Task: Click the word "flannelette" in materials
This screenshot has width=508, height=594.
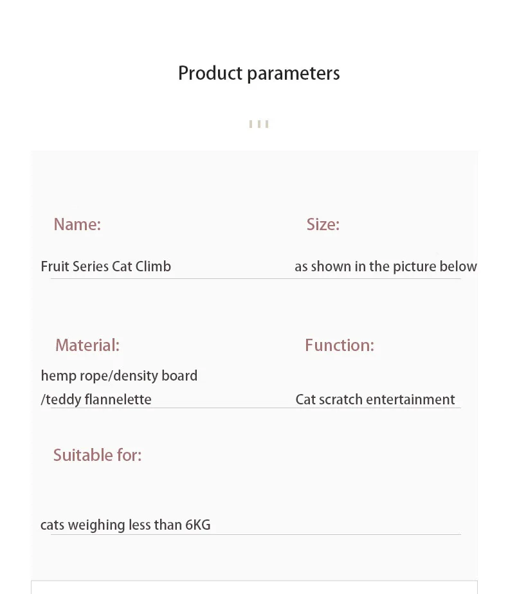Action: 118,399
